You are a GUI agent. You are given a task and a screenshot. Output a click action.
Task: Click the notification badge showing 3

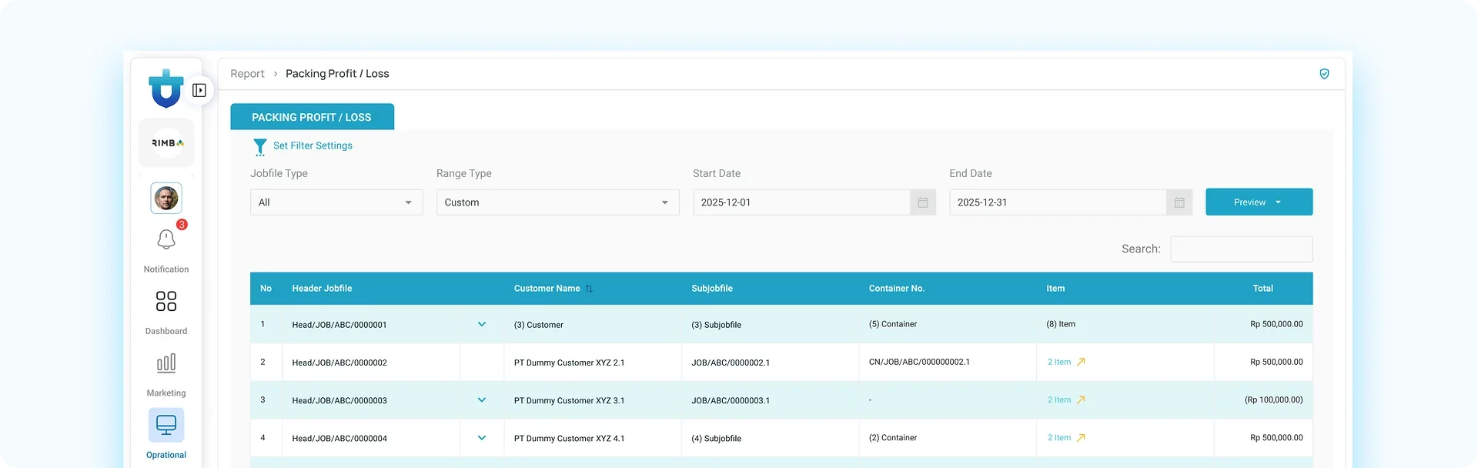[182, 225]
